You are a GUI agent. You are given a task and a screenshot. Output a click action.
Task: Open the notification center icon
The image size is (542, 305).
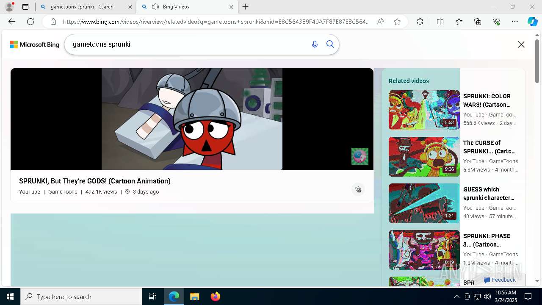tap(528, 297)
